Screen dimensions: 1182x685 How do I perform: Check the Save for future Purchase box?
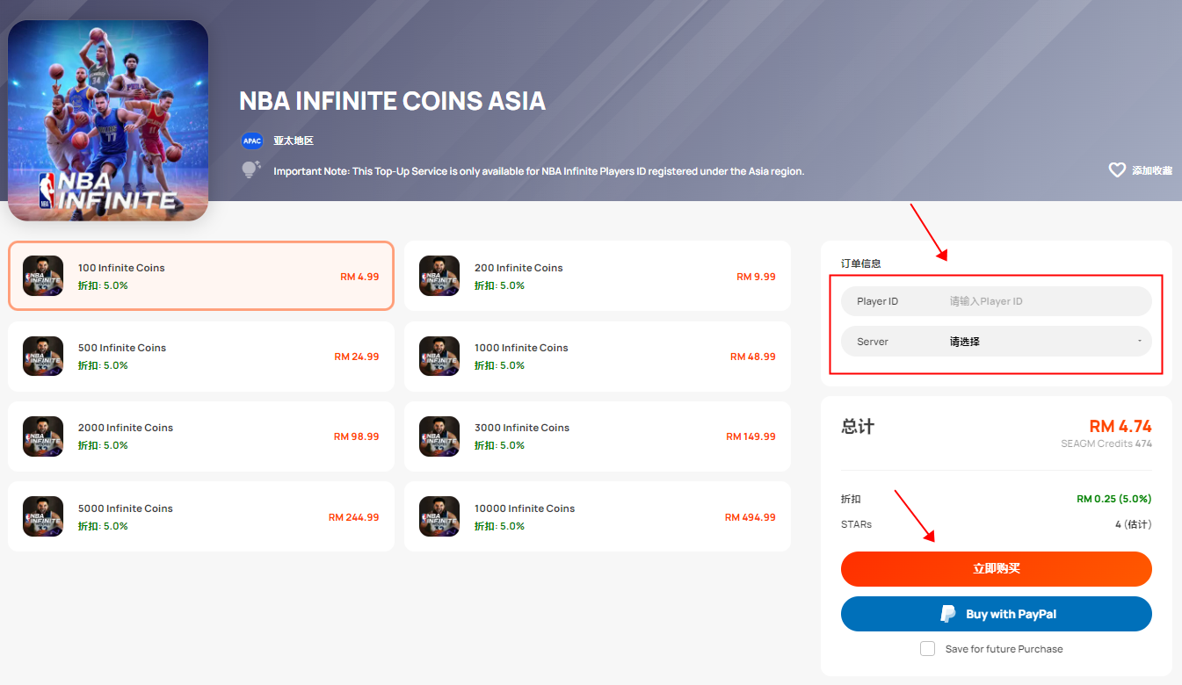[927, 649]
